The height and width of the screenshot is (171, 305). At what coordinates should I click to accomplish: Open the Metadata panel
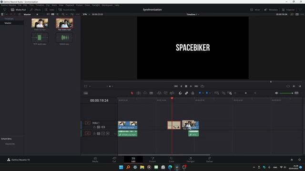(x=271, y=9)
